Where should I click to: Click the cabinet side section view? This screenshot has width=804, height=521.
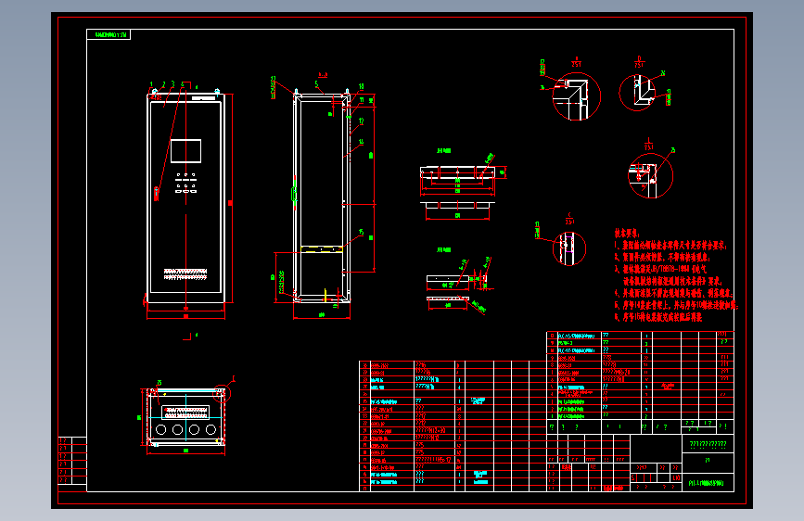point(322,197)
